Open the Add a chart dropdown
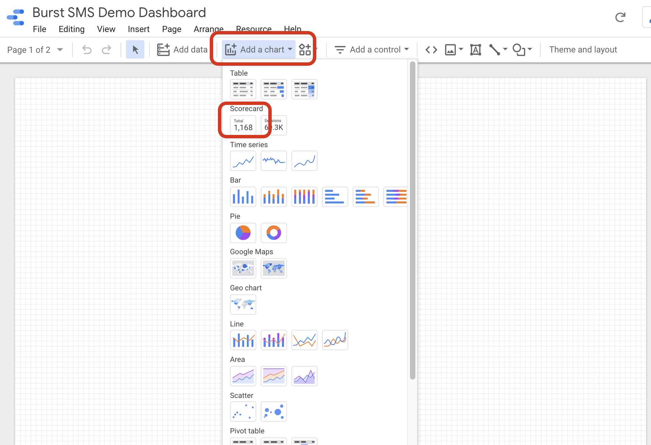 pos(259,50)
